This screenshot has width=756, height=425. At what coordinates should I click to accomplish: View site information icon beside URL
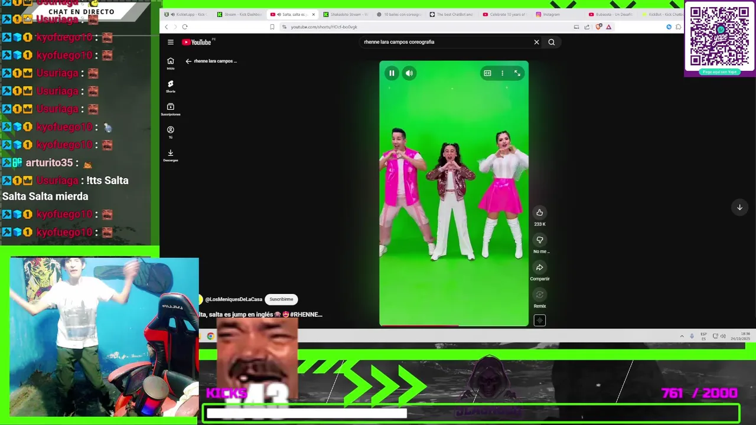pyautogui.click(x=284, y=27)
